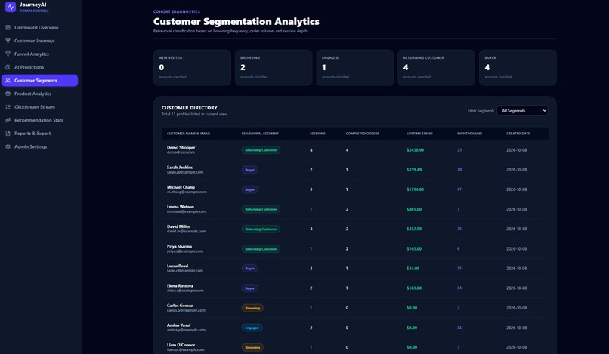Click the Clickstream Stream list icon
The height and width of the screenshot is (354, 609).
click(x=8, y=106)
